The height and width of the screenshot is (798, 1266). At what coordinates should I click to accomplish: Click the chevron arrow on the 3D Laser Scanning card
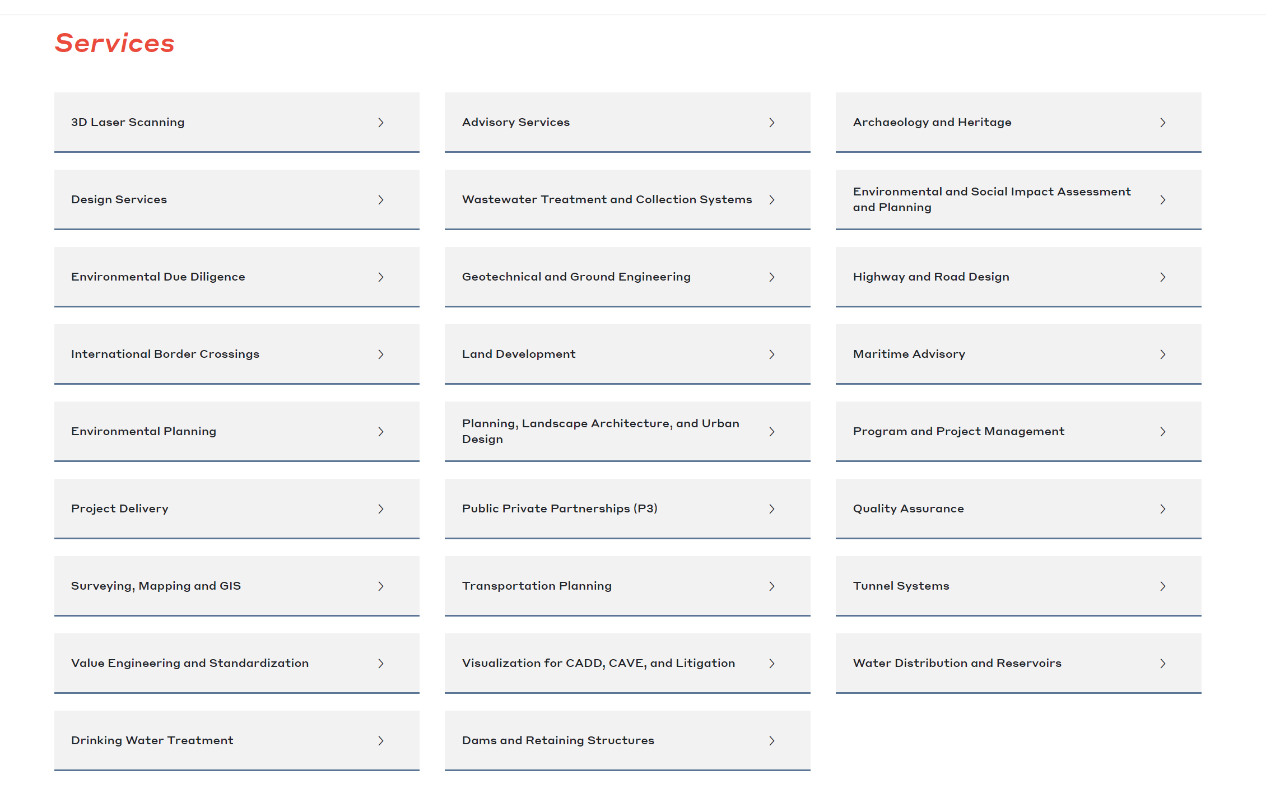pyautogui.click(x=381, y=123)
